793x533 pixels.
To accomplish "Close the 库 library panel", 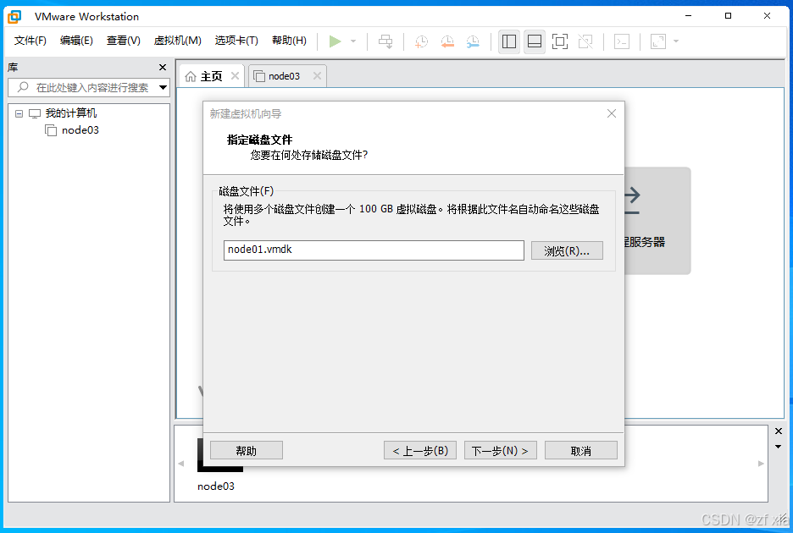I will pos(163,67).
